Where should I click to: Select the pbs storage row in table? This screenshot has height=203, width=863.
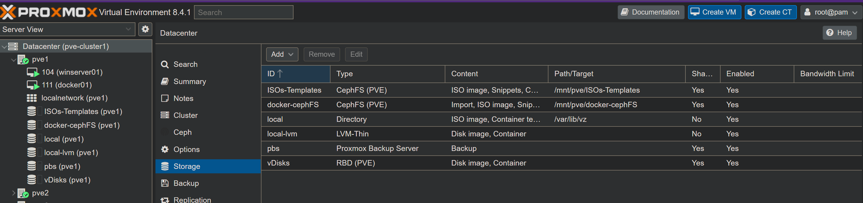[x=562, y=148]
